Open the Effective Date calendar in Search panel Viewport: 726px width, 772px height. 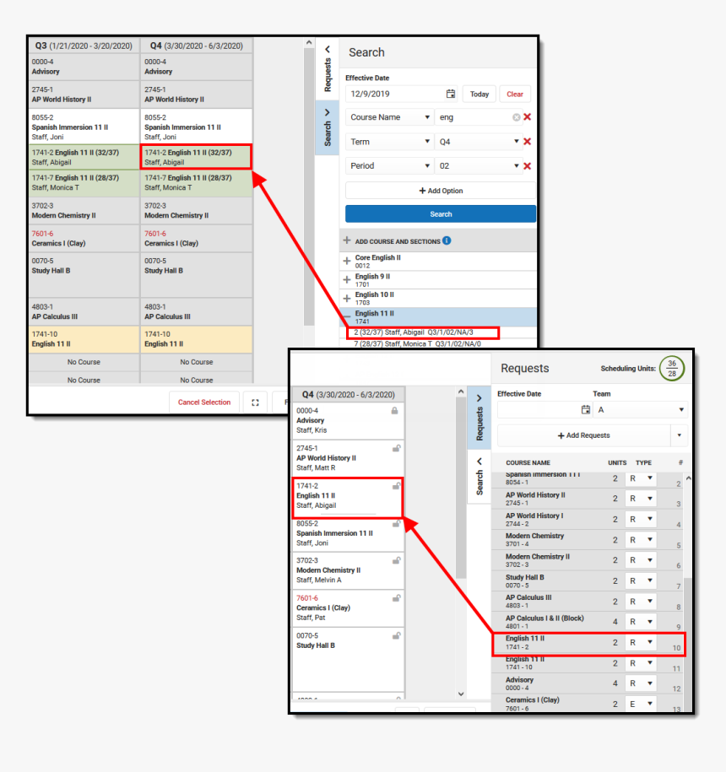[451, 94]
